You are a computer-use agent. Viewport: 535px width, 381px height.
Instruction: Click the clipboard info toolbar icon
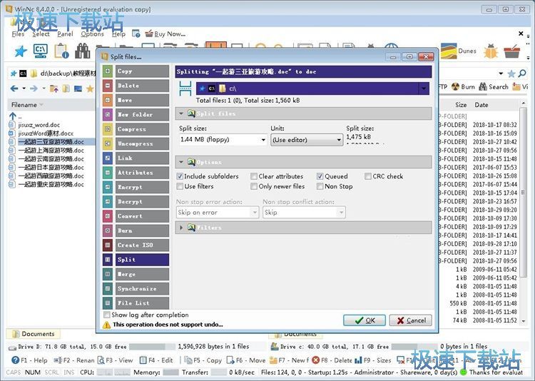point(62,51)
